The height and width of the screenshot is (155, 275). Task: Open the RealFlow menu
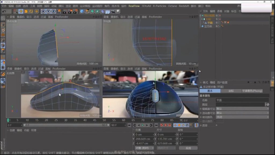(x=134, y=6)
